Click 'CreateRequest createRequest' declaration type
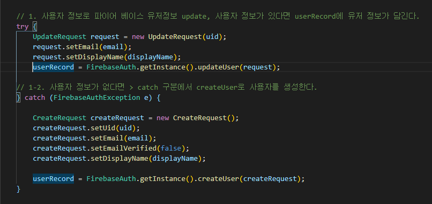Viewport: 432px width, 204px height. tap(59, 118)
